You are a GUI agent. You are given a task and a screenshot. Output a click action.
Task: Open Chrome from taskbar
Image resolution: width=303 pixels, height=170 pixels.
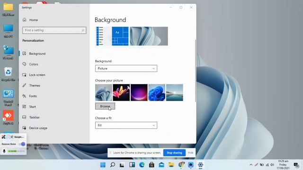[x=181, y=165]
